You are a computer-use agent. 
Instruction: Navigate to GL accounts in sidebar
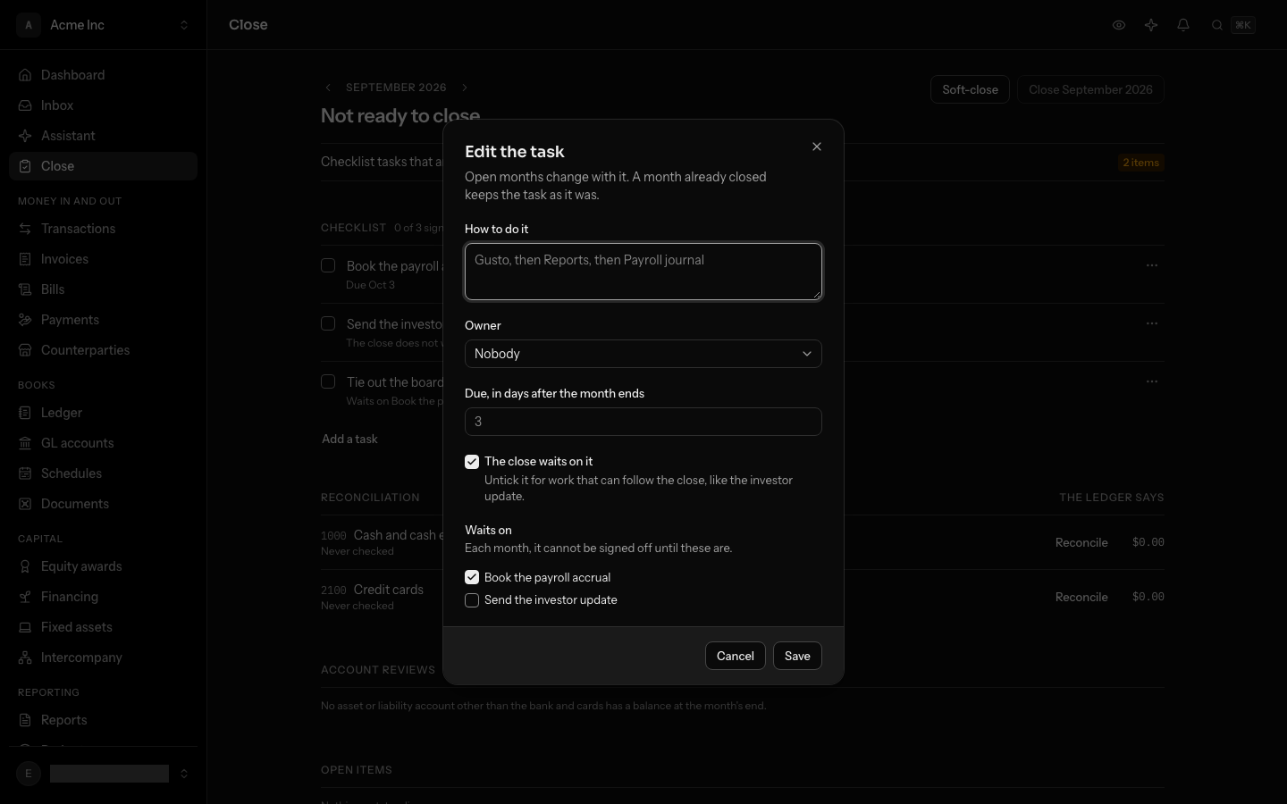tap(104, 443)
